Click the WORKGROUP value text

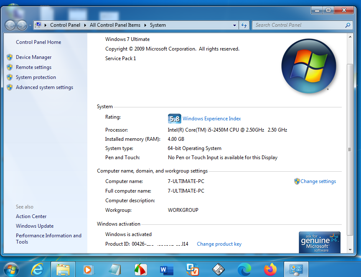(183, 210)
